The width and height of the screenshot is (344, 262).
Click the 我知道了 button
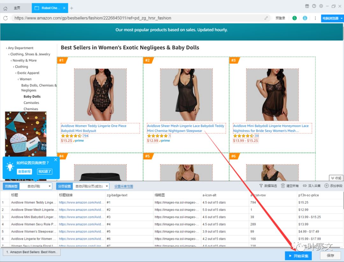click(45, 171)
